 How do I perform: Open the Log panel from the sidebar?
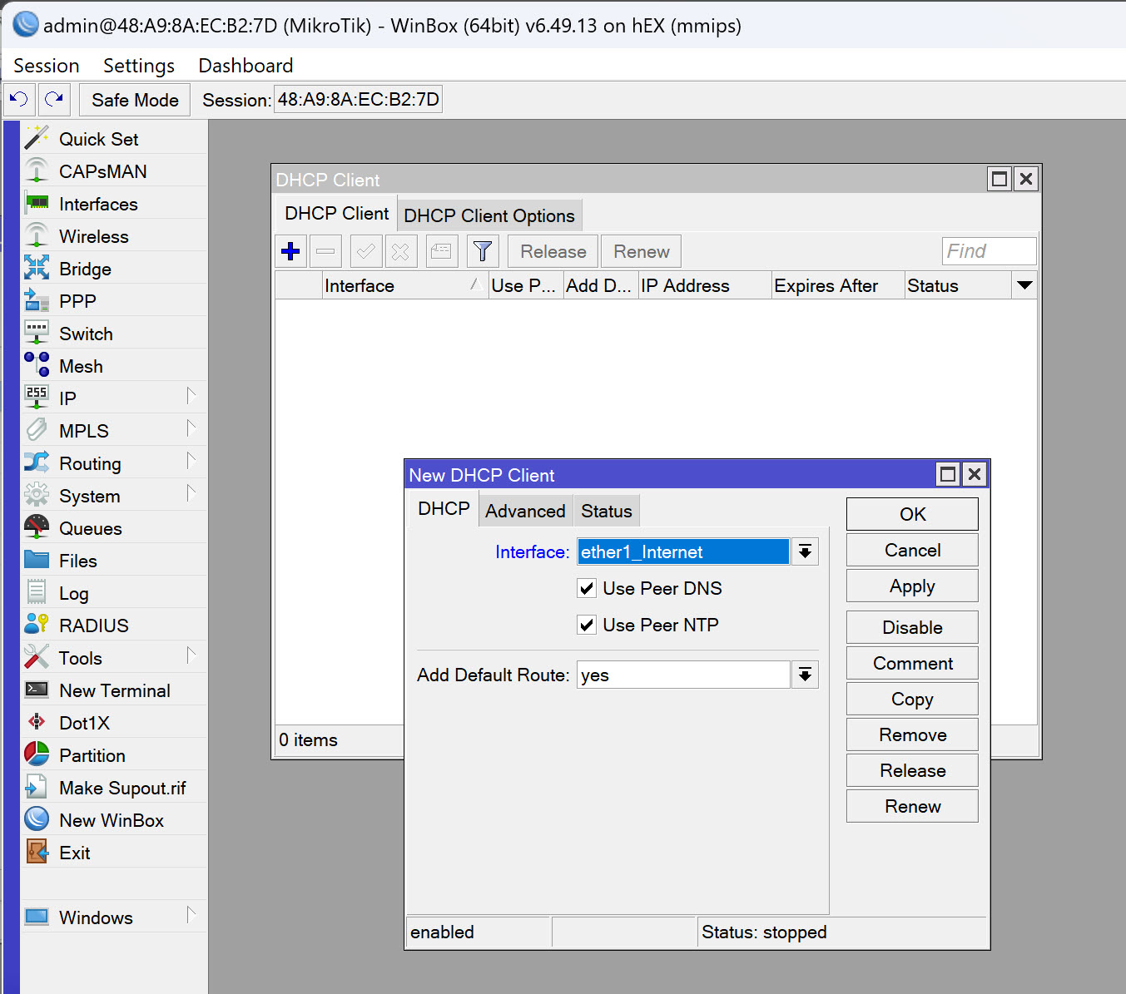[x=73, y=592]
